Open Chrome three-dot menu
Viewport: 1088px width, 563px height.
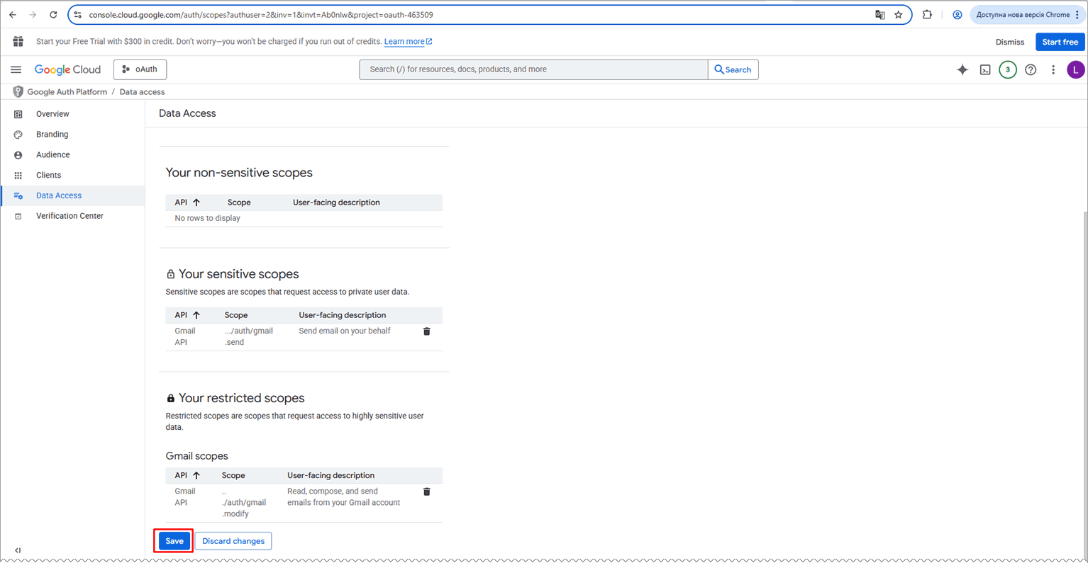coord(1077,15)
